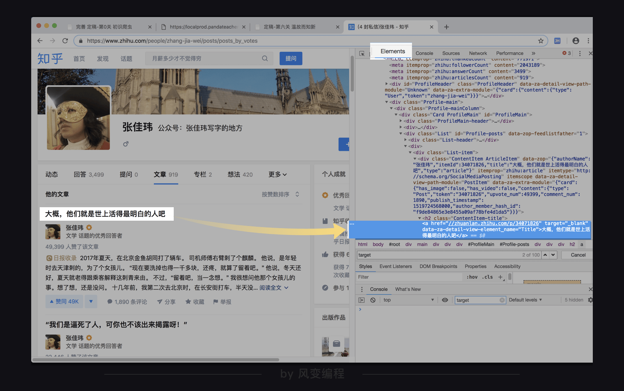Add new style rule plus icon
624x391 pixels.
(x=500, y=277)
